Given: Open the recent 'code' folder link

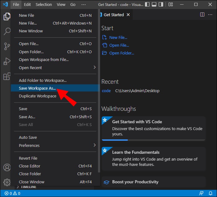Looking at the screenshot, I should 106,91.
